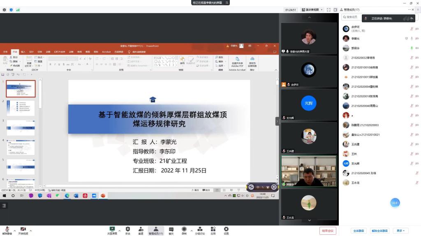
Task: Toggle the 管理成员(17) panel in bottom toolbar
Action: 155,230
